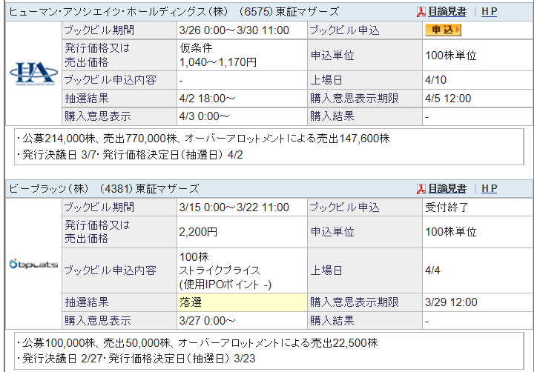The height and width of the screenshot is (372, 540).
Task: Open the HP link for ビープラッツ
Action: 489,188
